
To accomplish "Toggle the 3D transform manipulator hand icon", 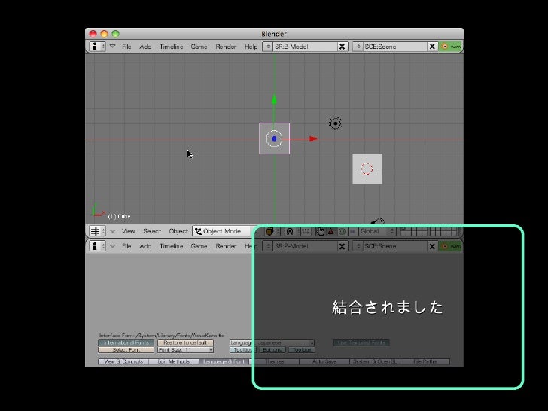I will (x=320, y=231).
